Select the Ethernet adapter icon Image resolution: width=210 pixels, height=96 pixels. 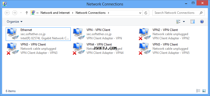[12, 34]
